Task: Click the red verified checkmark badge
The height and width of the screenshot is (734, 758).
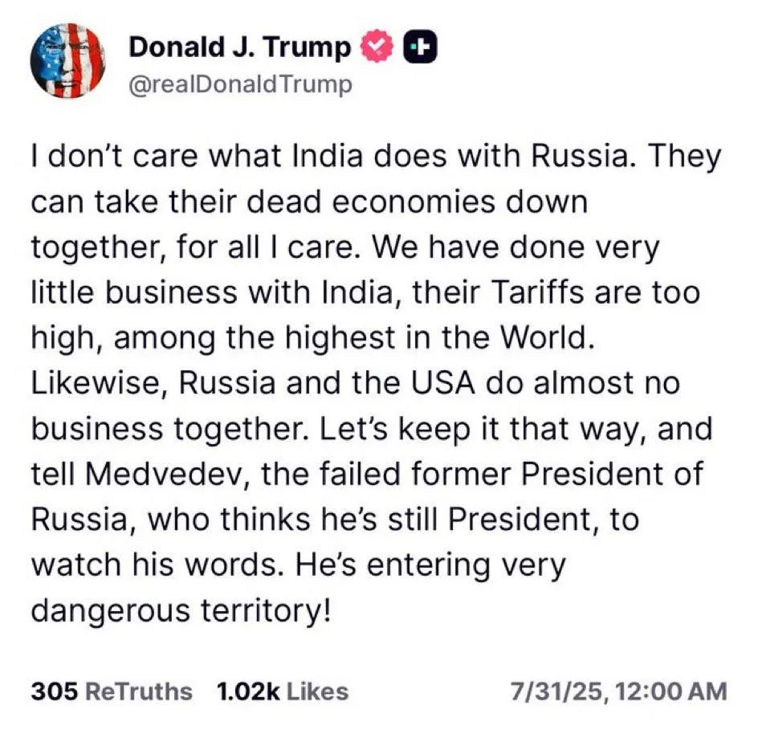Action: tap(377, 47)
